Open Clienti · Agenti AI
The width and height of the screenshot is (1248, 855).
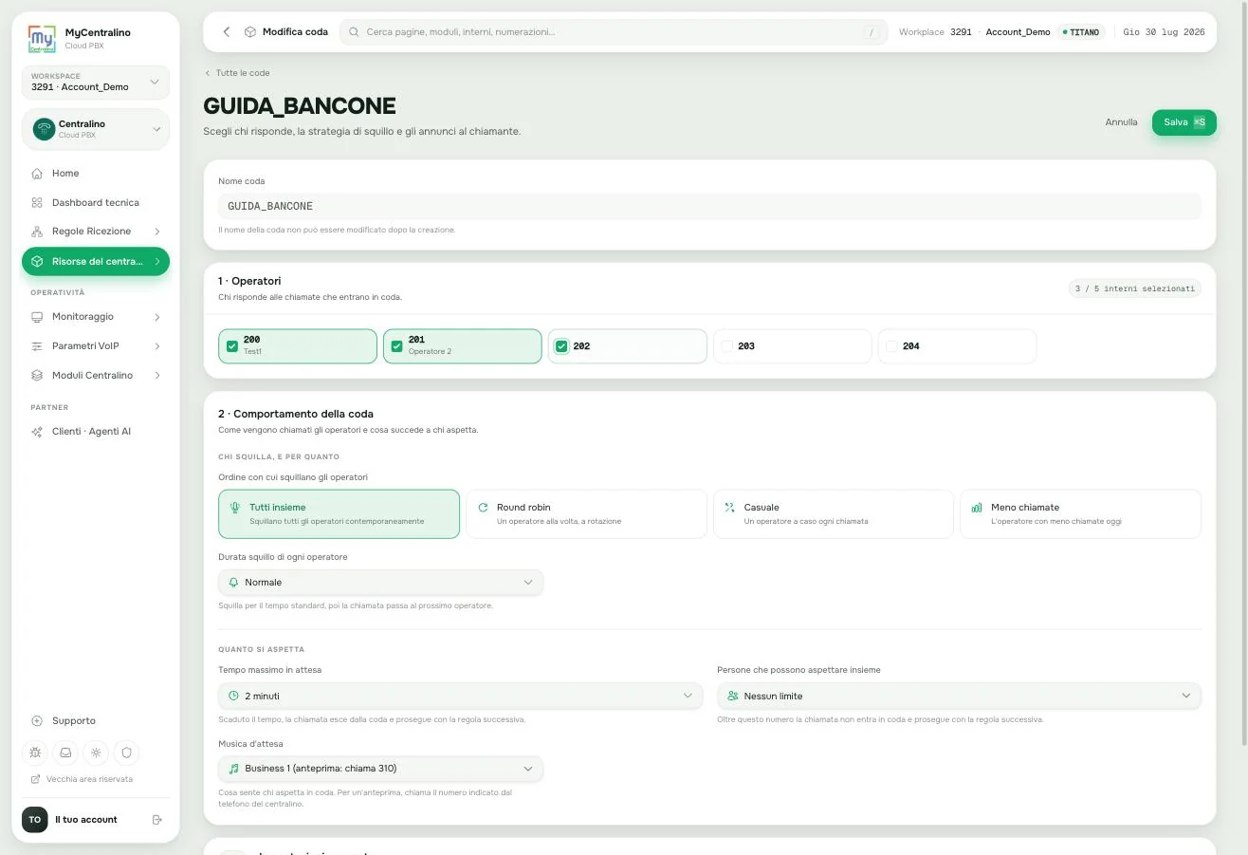point(95,432)
